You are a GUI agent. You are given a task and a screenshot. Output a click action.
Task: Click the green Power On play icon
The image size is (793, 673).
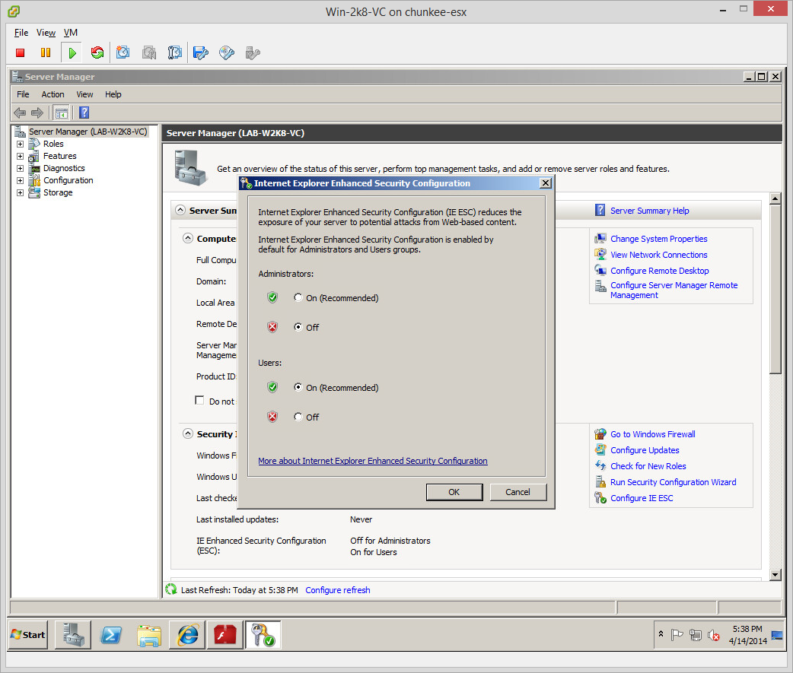[x=72, y=52]
